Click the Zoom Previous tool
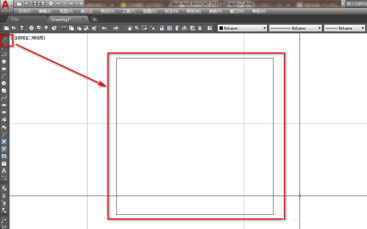The width and height of the screenshot is (367, 229). (x=153, y=28)
